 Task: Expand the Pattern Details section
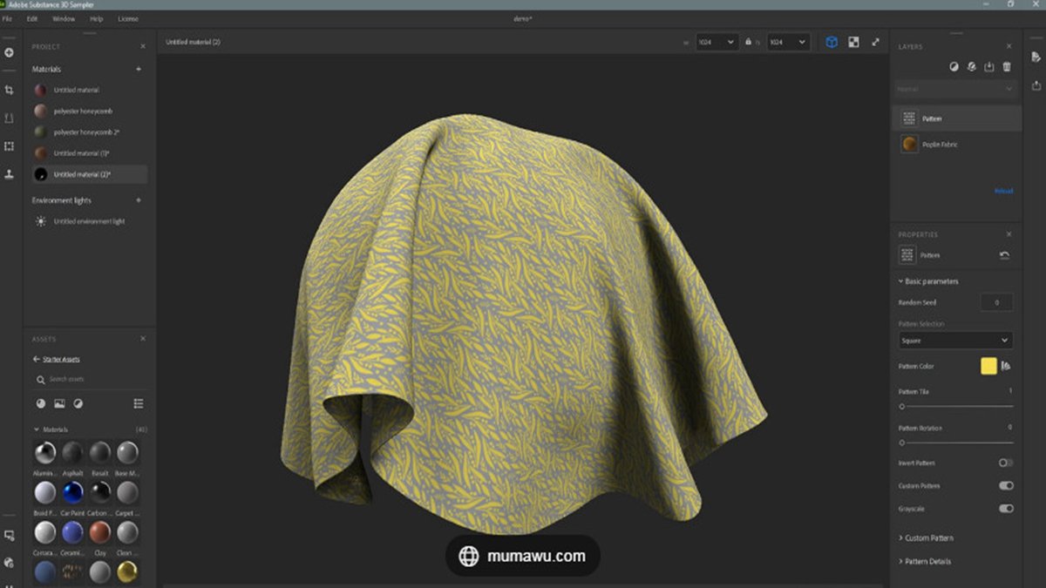[925, 561]
